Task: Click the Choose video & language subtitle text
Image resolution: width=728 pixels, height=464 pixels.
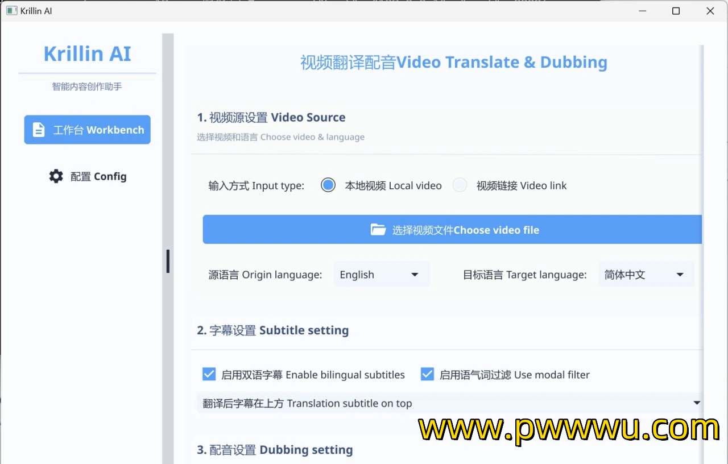Action: pyautogui.click(x=281, y=137)
